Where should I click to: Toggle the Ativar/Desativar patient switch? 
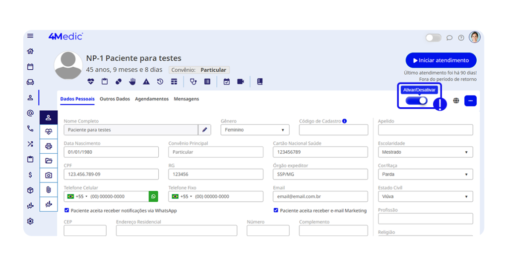pos(416,101)
